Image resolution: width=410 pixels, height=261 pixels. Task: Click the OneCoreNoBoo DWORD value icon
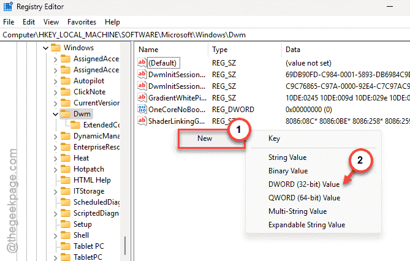143,109
